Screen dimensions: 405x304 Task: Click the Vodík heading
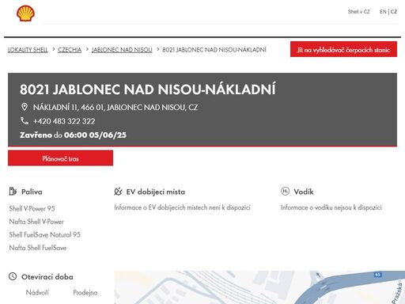pyautogui.click(x=304, y=192)
